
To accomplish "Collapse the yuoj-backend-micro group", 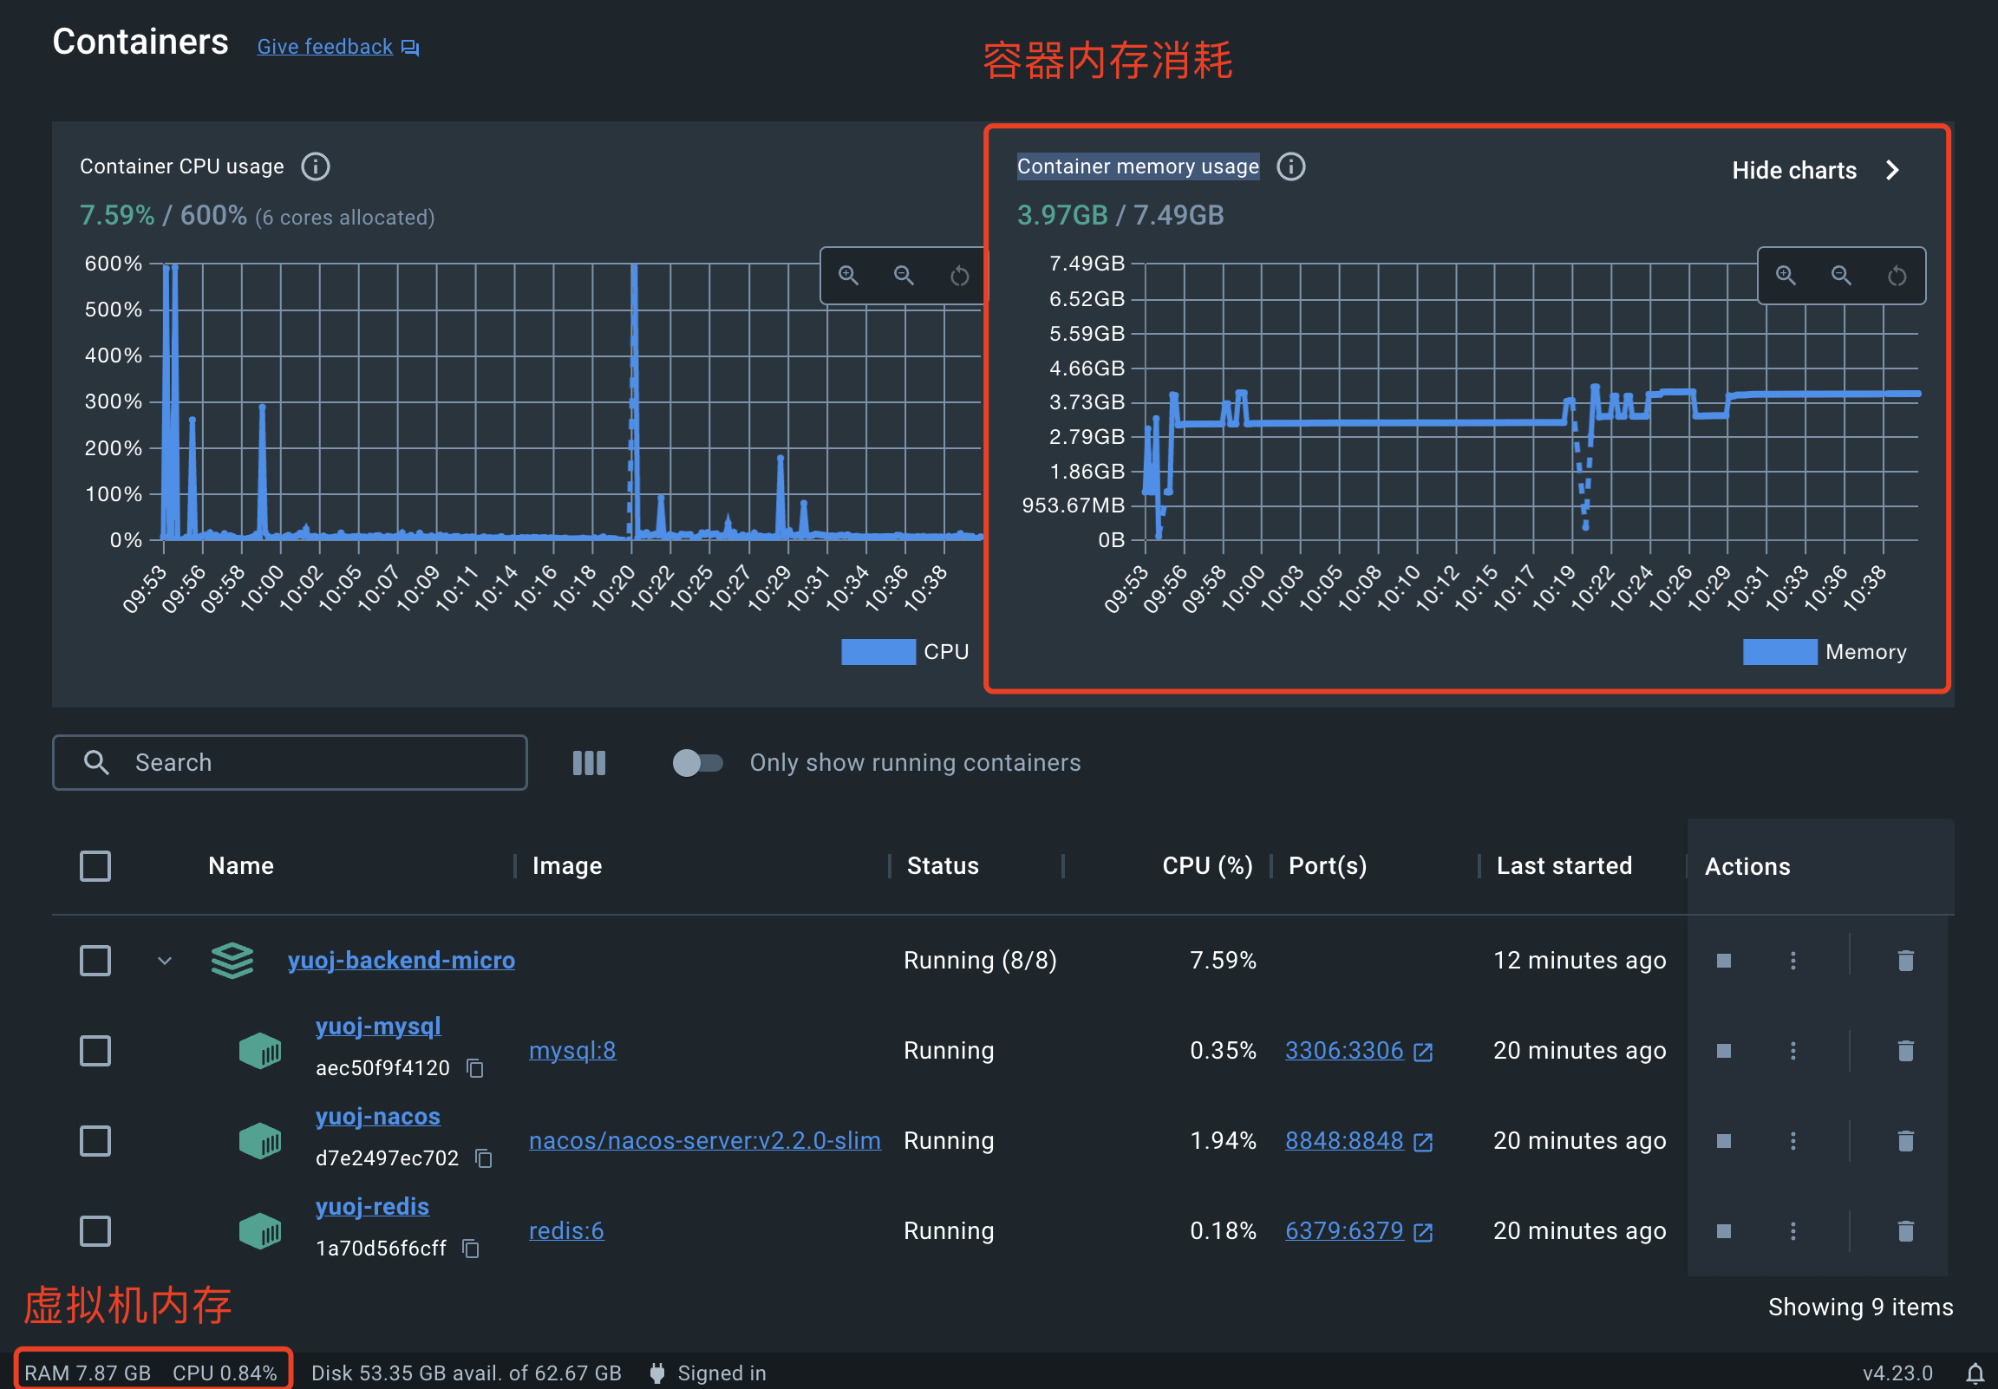I will coord(165,961).
